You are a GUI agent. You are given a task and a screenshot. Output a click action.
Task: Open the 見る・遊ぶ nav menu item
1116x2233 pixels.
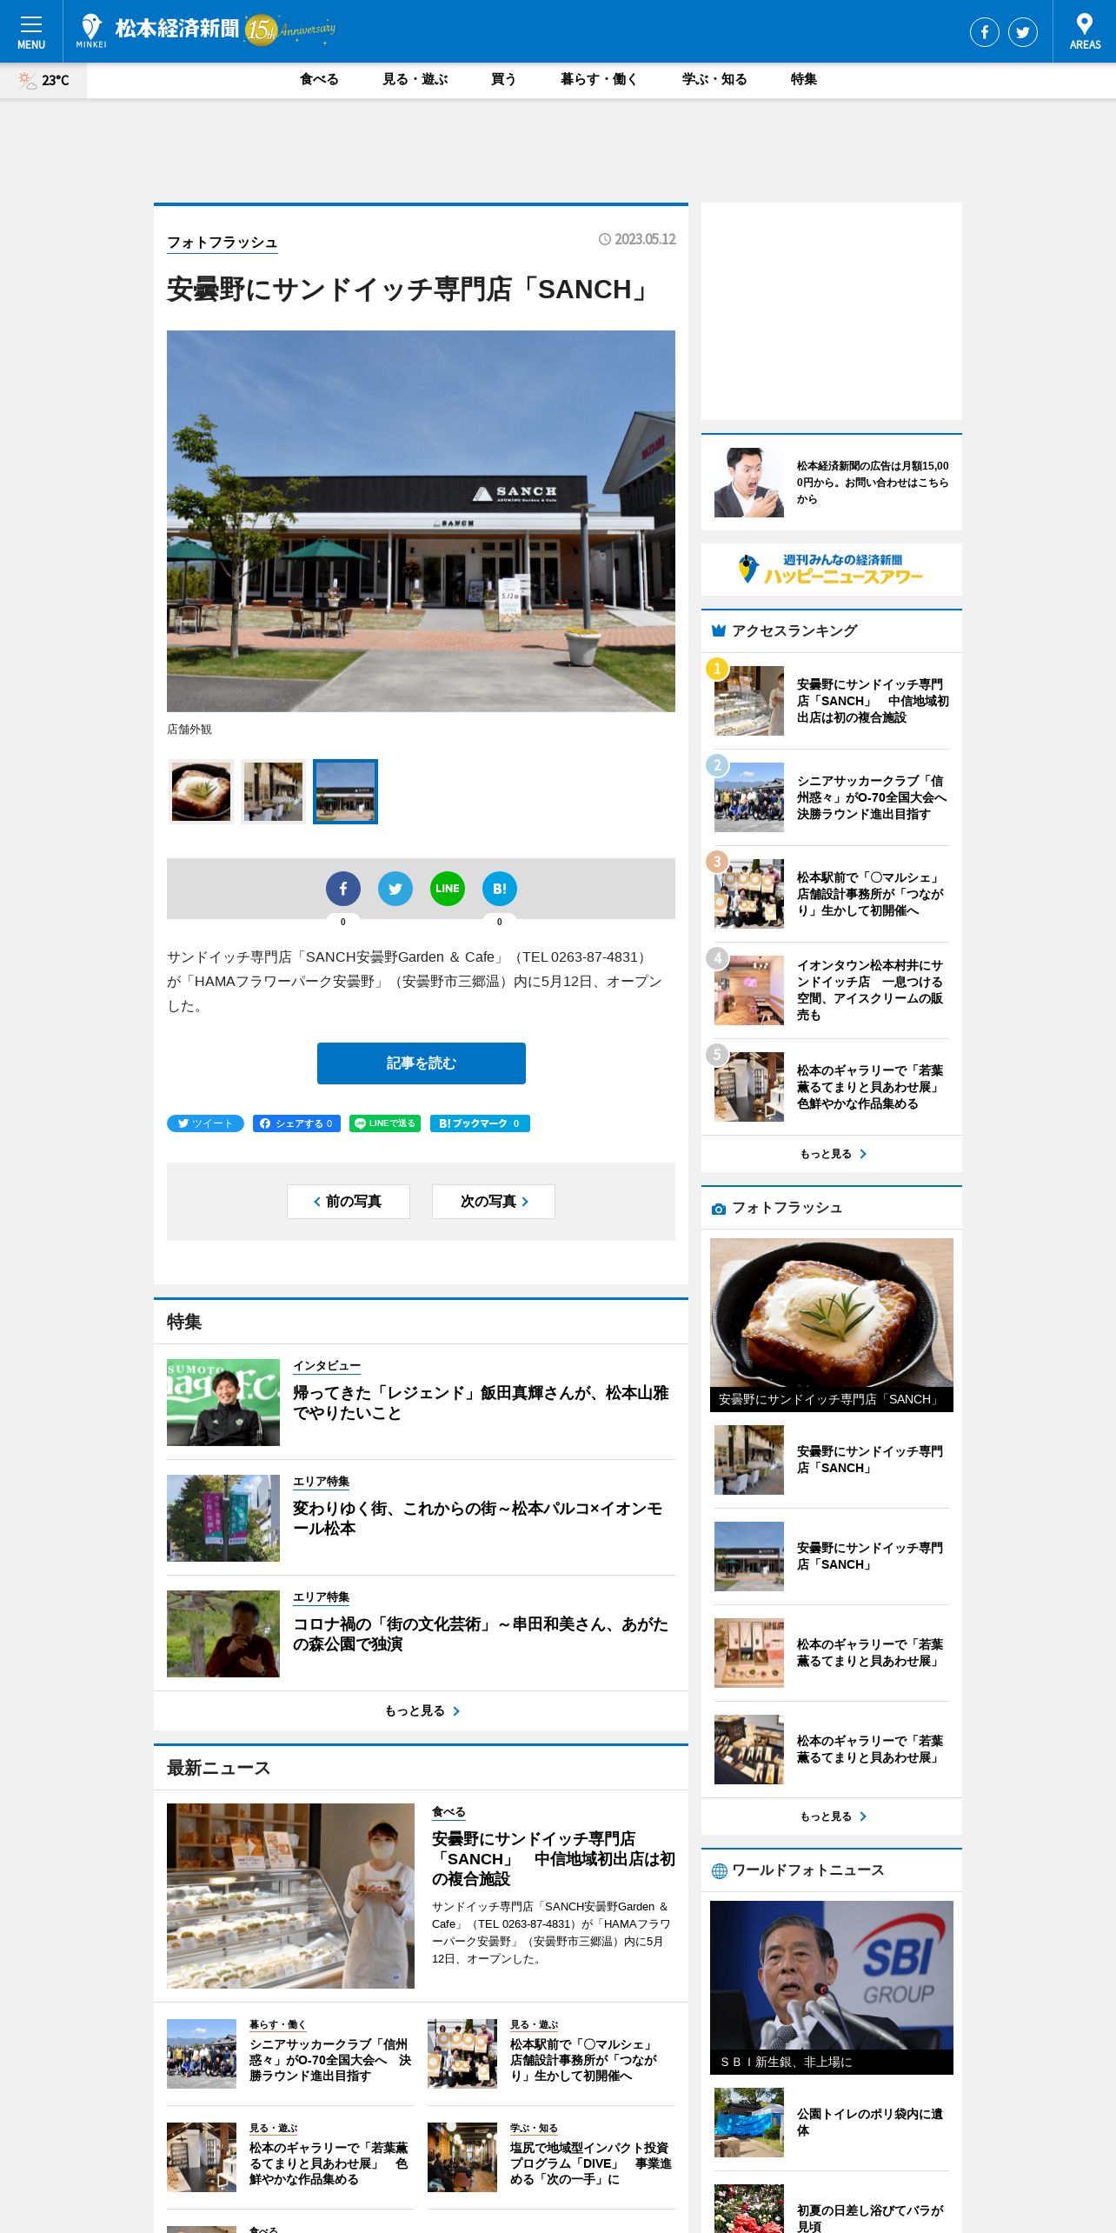click(415, 79)
